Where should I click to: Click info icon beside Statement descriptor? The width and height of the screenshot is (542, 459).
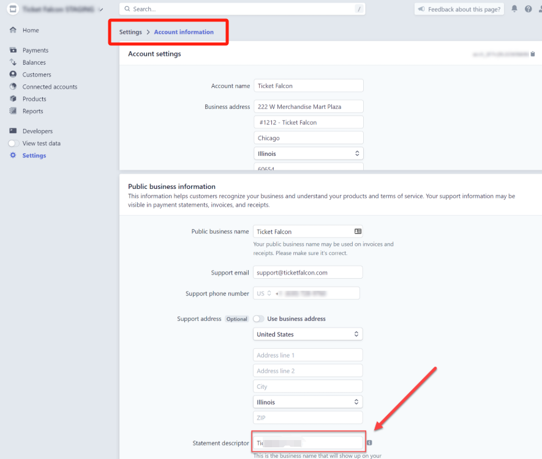[x=369, y=442]
